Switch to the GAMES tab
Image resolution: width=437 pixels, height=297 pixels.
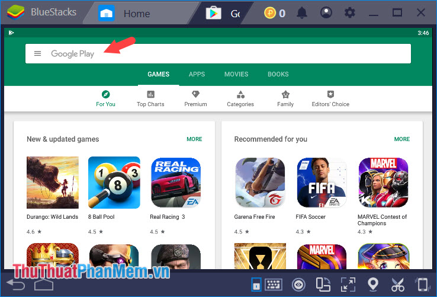pyautogui.click(x=158, y=74)
